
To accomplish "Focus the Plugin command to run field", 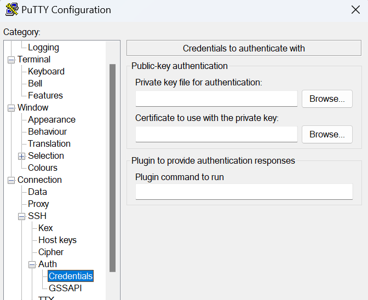I will [244, 192].
